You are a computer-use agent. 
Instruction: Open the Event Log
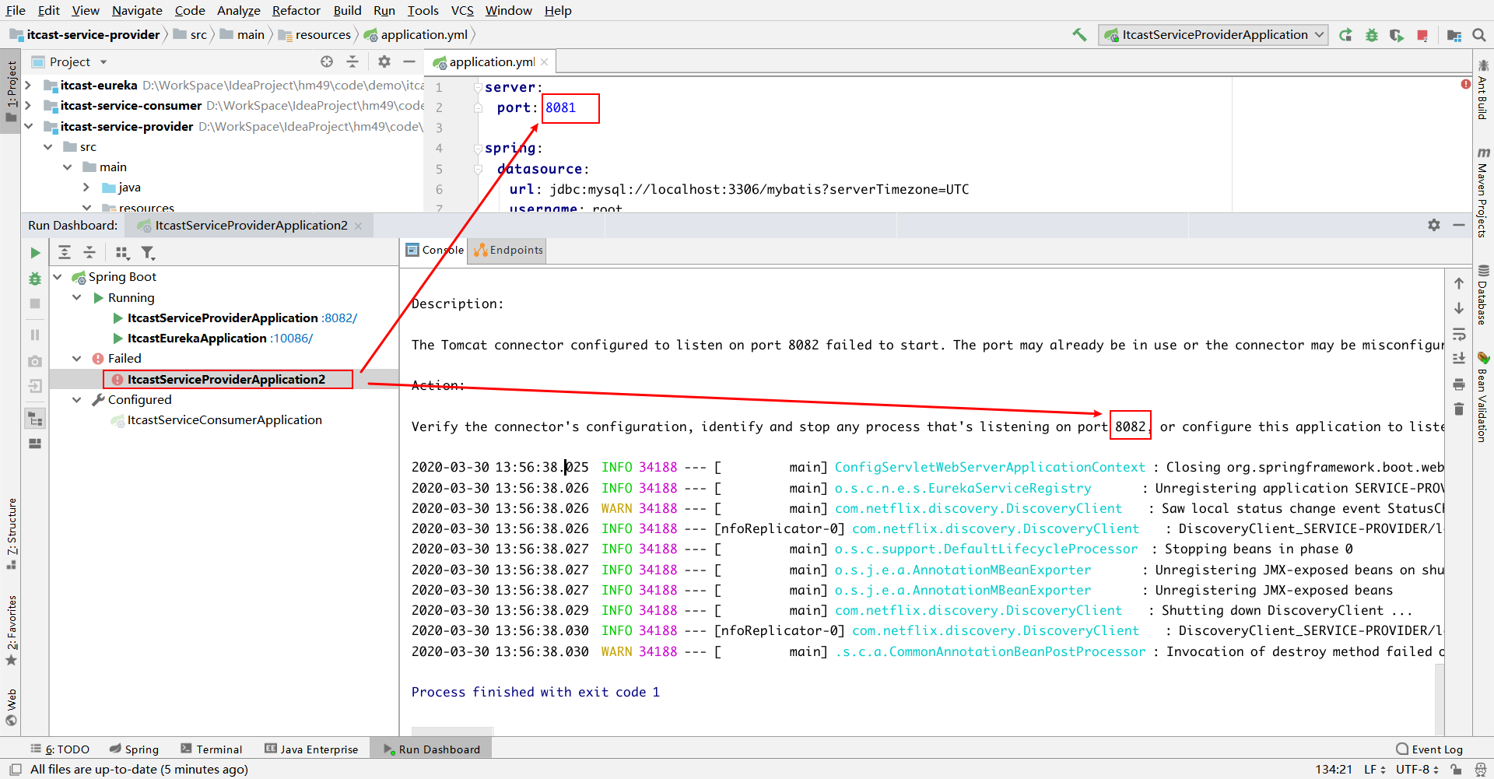click(1429, 749)
